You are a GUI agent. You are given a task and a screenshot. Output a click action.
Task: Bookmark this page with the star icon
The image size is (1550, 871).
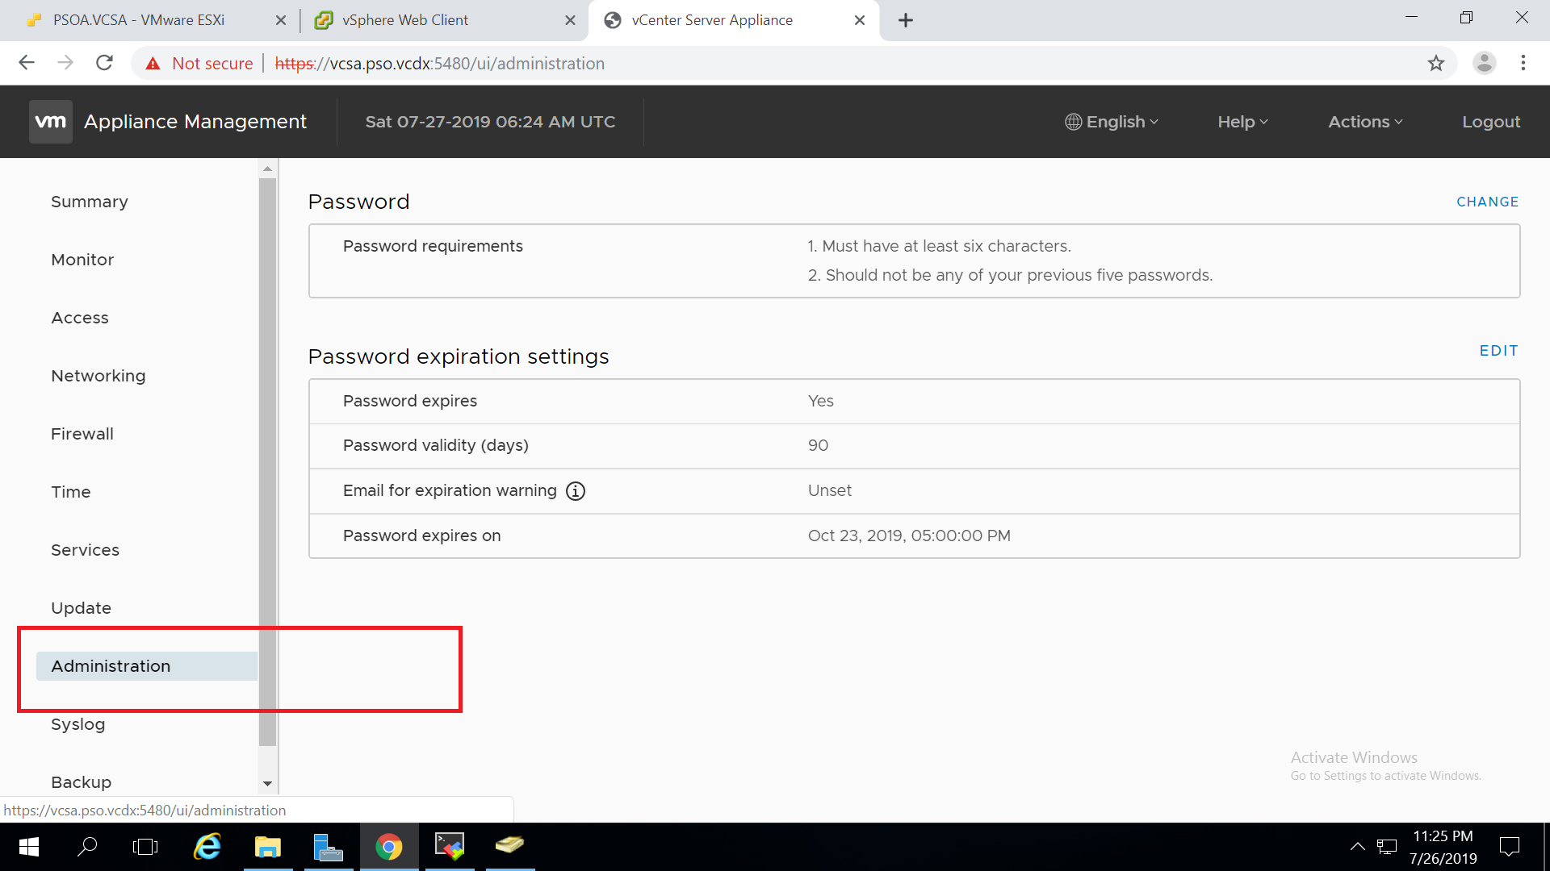tap(1437, 63)
